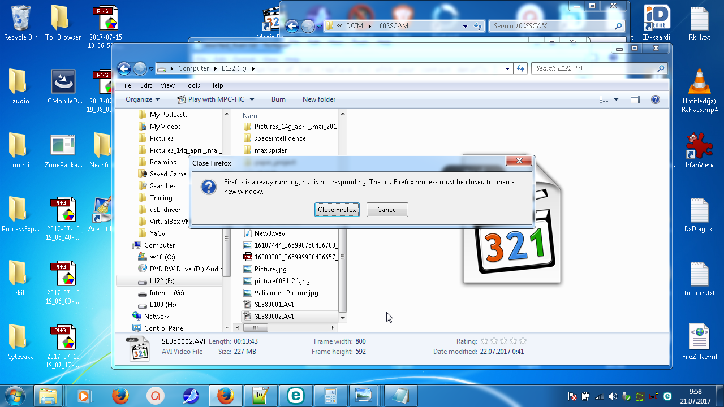The image size is (724, 407).
Task: Refresh the L122 (F:) address bar
Action: 520,68
